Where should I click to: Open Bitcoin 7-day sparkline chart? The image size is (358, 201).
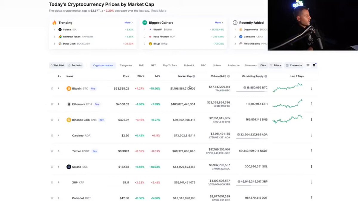(287, 88)
